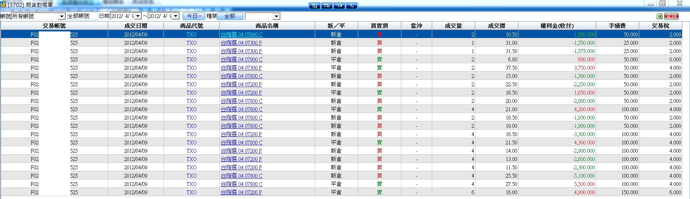Click the app icon beside [3702] title

click(x=3, y=5)
